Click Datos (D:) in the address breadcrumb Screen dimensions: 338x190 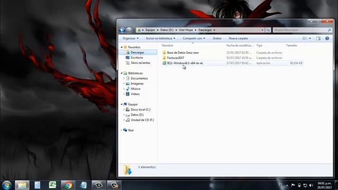pyautogui.click(x=167, y=30)
